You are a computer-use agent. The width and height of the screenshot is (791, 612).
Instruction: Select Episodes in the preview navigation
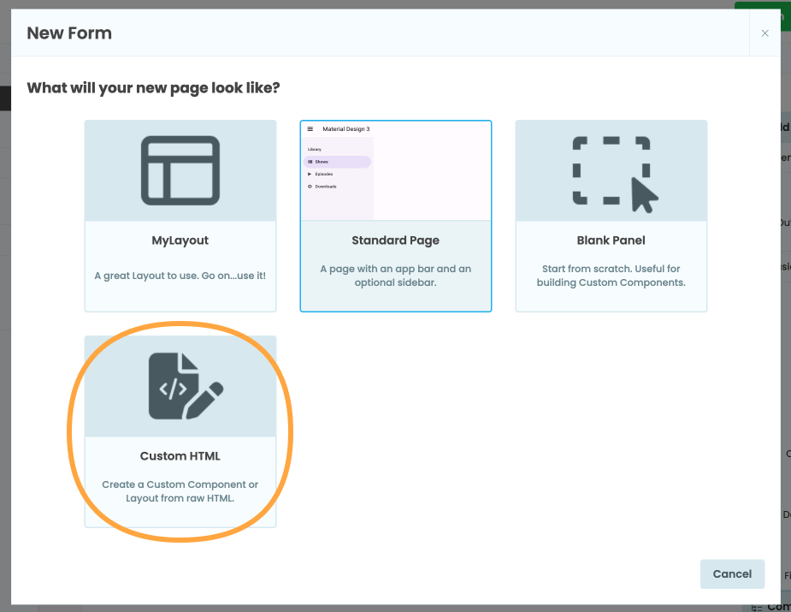pyautogui.click(x=324, y=174)
